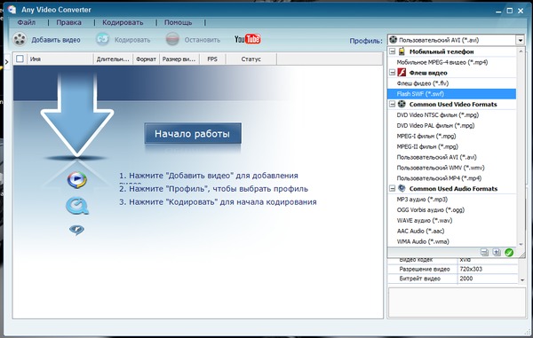533x338 pixels.
Task: Open the YouTube download icon
Action: point(248,39)
